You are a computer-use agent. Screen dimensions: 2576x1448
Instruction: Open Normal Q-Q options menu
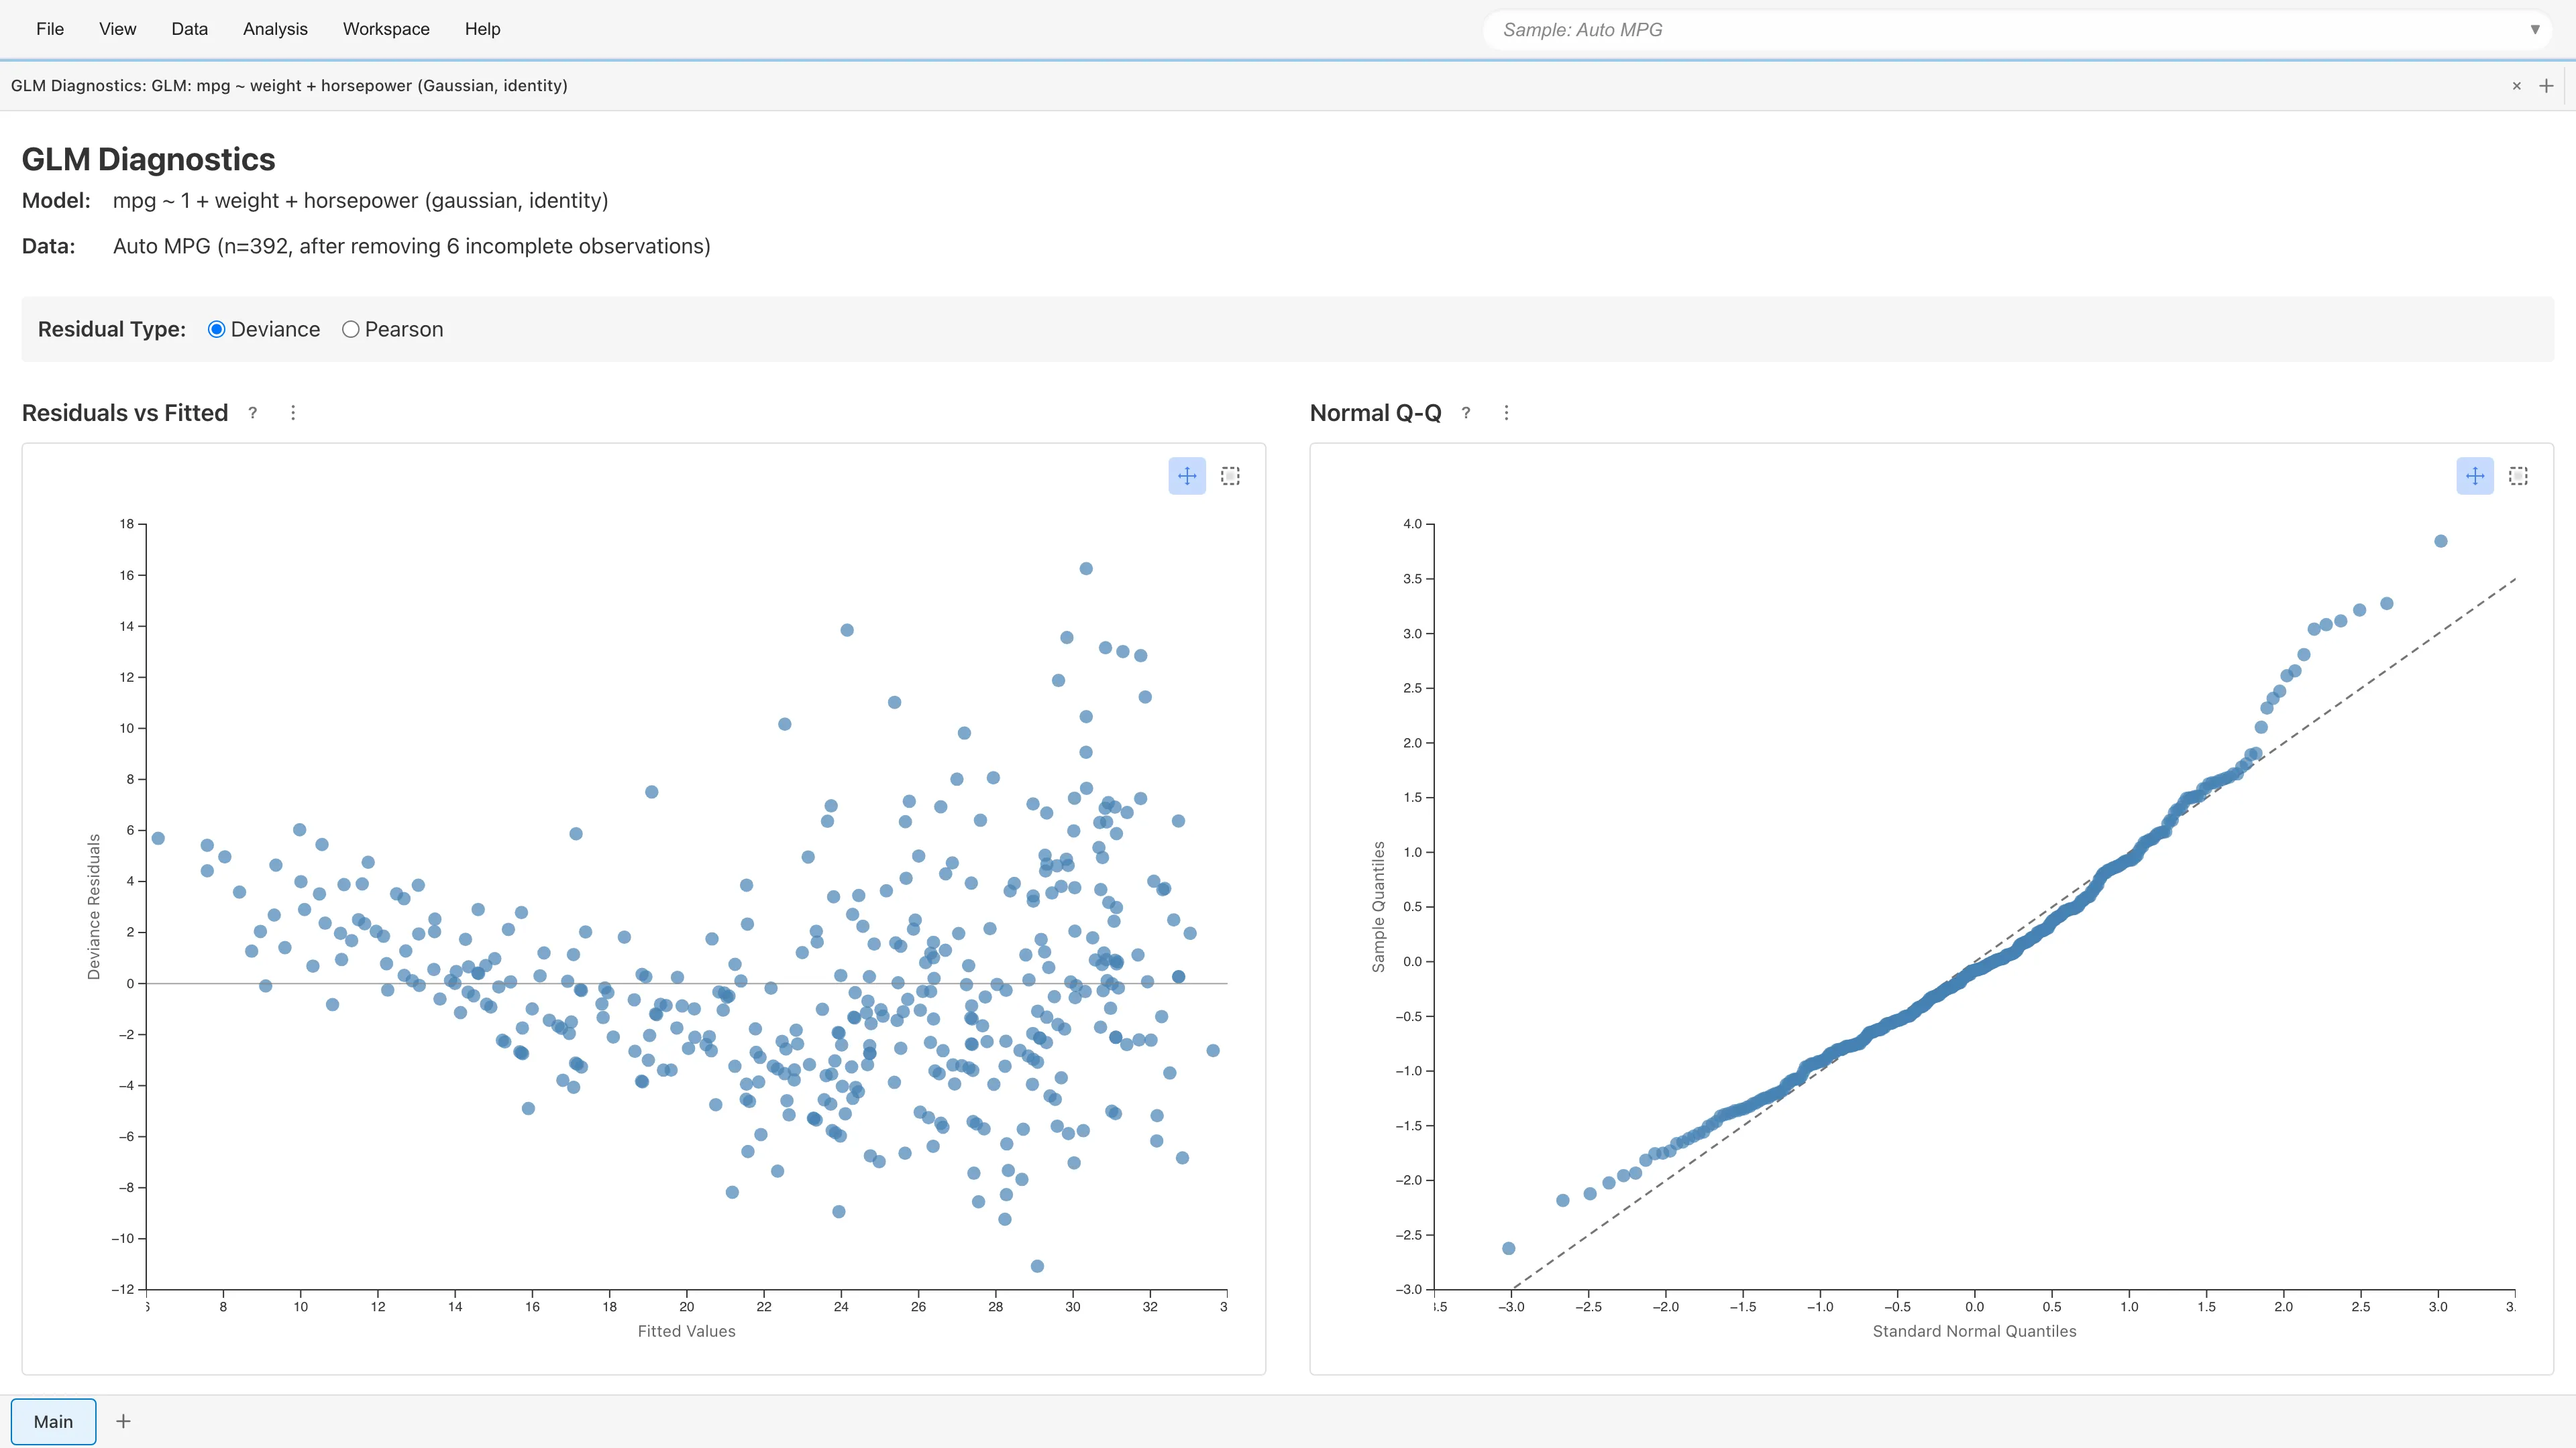coord(1506,413)
